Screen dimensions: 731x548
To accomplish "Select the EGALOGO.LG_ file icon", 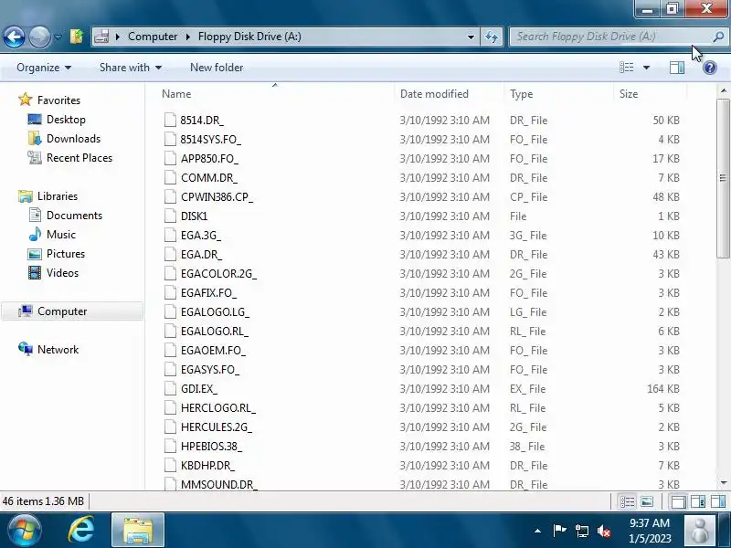I will coord(170,311).
